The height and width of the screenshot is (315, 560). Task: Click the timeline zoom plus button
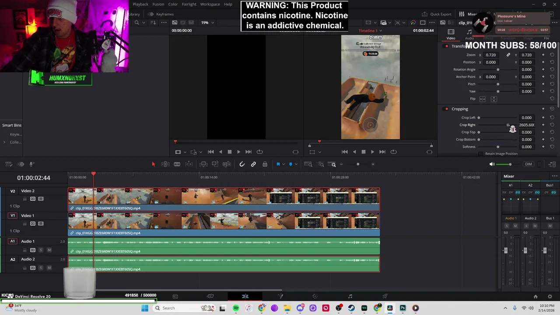click(373, 164)
